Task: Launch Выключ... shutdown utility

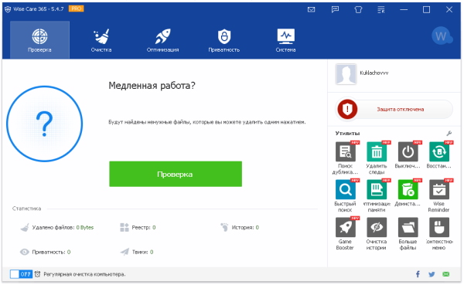Action: [408, 155]
